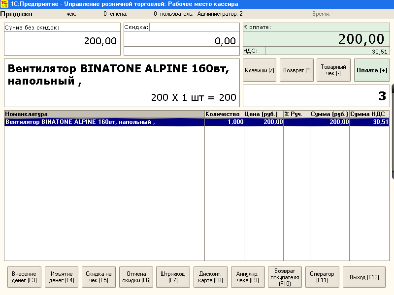This screenshot has height=295, width=394.
Task: Click the Скидка label input field
Action: 194,27
